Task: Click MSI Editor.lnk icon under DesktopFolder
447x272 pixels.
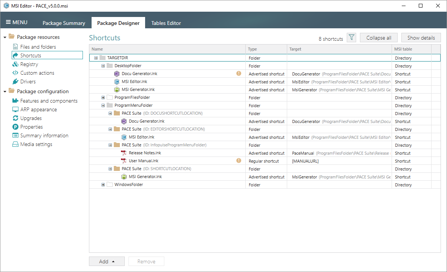Action: tap(116, 82)
